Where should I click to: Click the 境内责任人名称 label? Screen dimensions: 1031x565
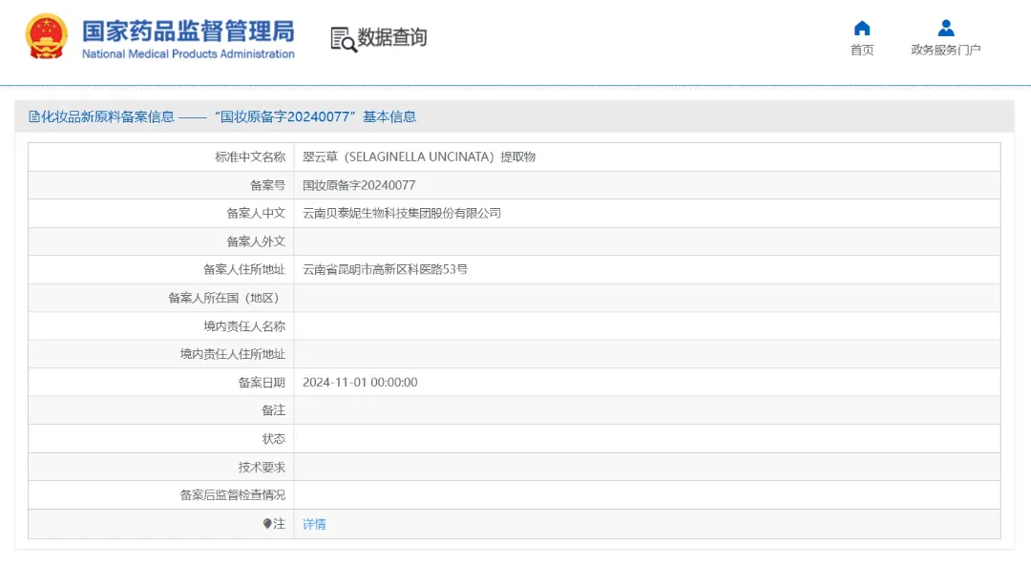pyautogui.click(x=244, y=326)
